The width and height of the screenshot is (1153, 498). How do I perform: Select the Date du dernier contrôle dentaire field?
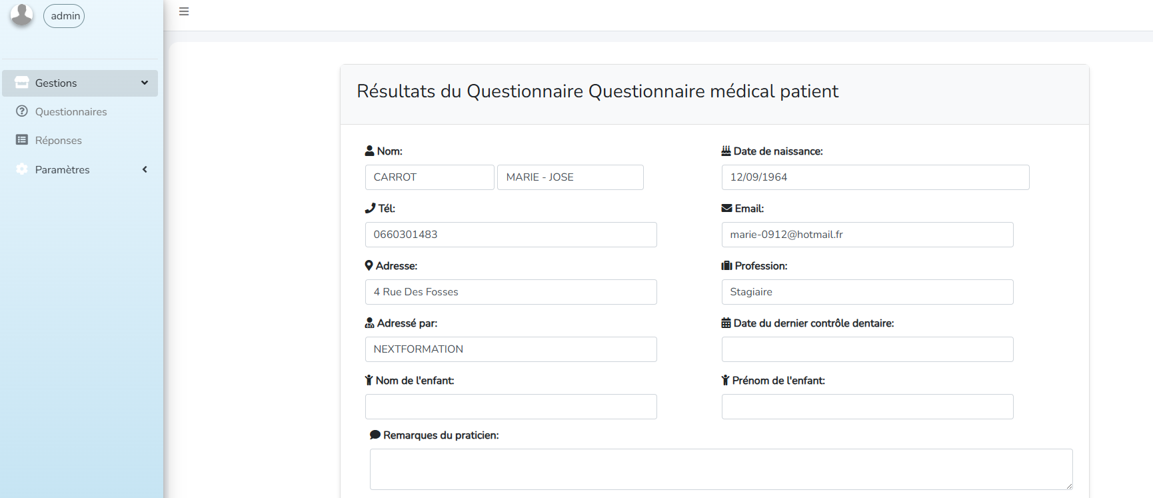[x=867, y=349]
